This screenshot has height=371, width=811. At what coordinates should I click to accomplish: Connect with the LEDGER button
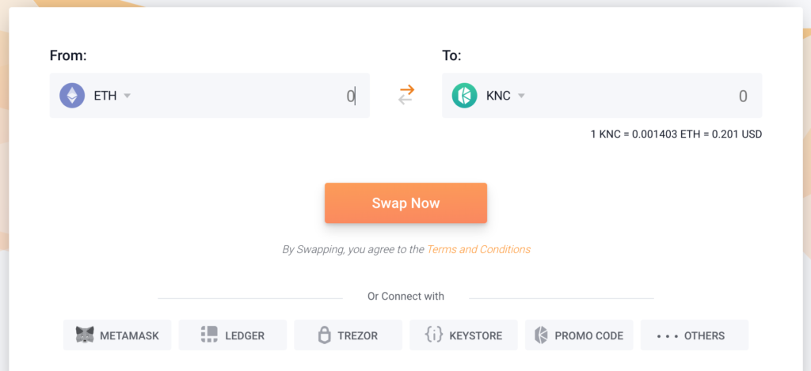(233, 335)
